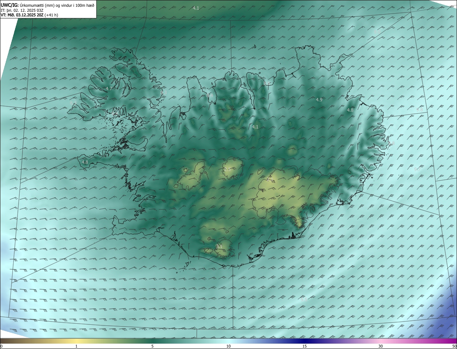457x349 pixels.
Task: Click the 4.8 value in northeast Iceland
Action: coord(350,110)
